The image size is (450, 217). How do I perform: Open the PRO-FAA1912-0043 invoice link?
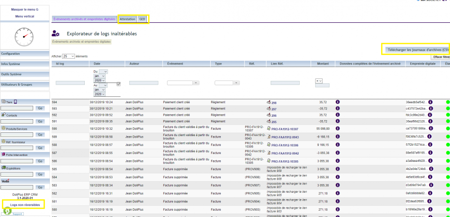285,137
